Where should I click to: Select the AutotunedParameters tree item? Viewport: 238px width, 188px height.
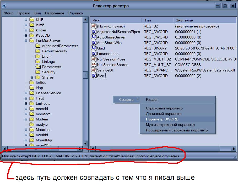coord(60,46)
